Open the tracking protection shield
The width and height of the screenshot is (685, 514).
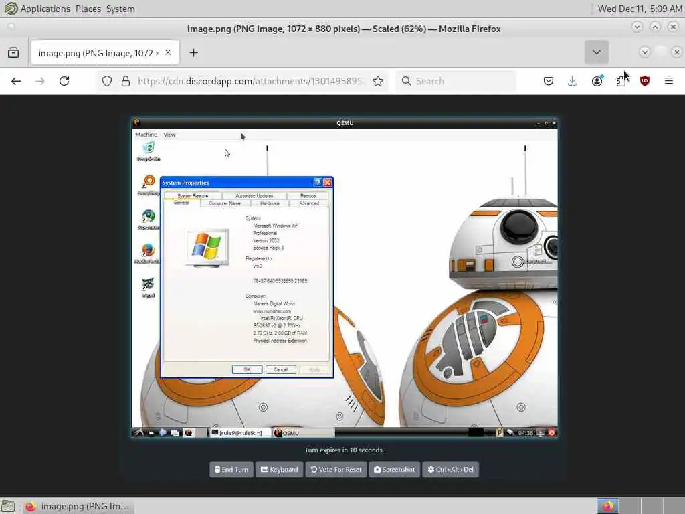pyautogui.click(x=107, y=81)
